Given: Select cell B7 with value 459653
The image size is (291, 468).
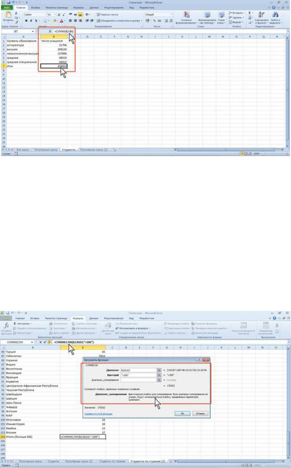Looking at the screenshot, I should (54, 66).
